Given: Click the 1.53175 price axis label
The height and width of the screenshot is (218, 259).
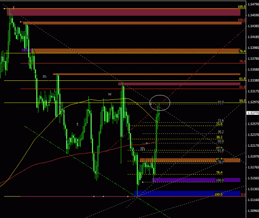Looking at the screenshot, I should click(x=253, y=91).
